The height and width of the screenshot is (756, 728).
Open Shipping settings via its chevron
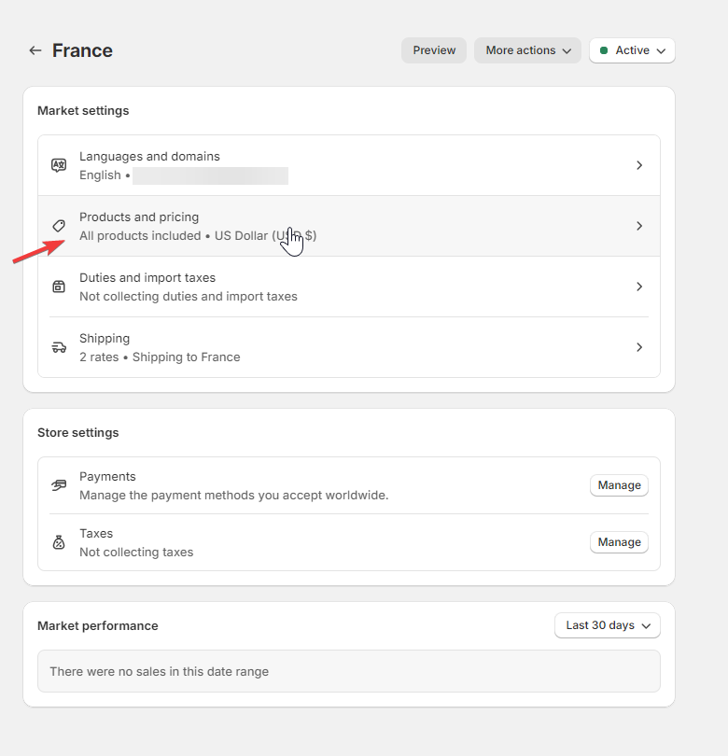(639, 347)
